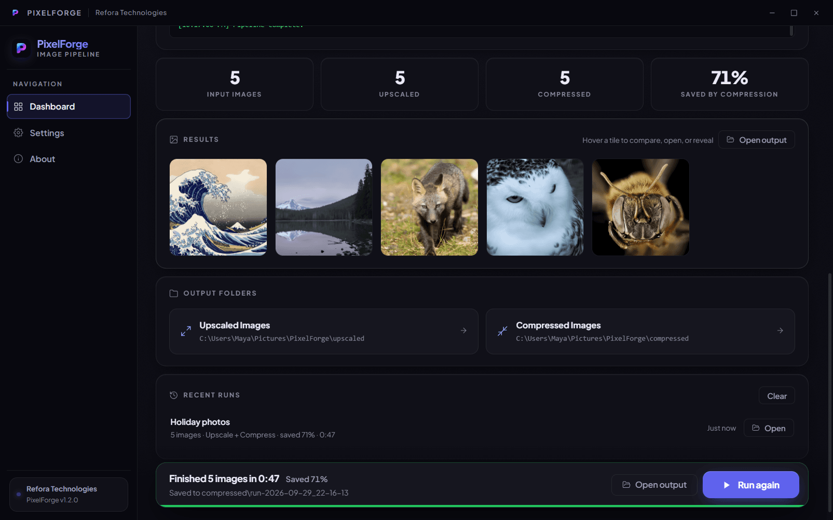Click the Recent Runs history icon
Viewport: 833px width, 520px height.
pos(174,395)
